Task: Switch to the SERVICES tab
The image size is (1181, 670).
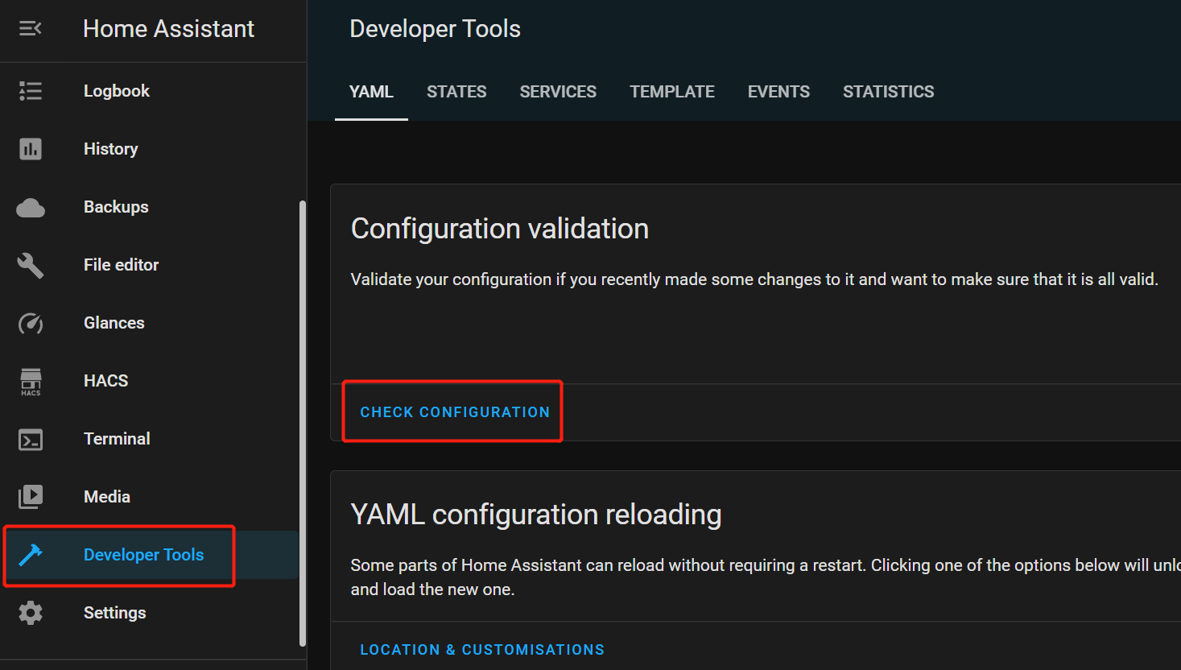Action: coord(558,92)
